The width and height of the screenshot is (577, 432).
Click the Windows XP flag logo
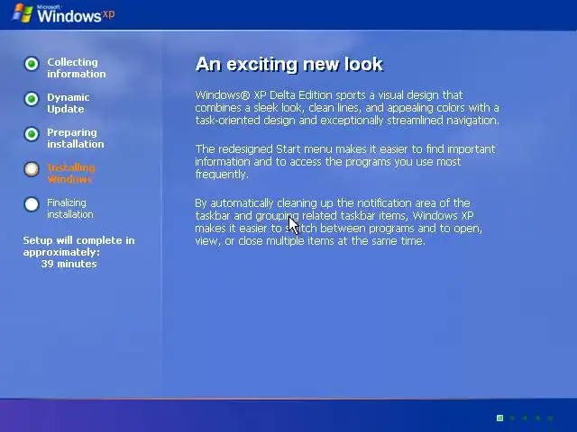click(x=23, y=13)
